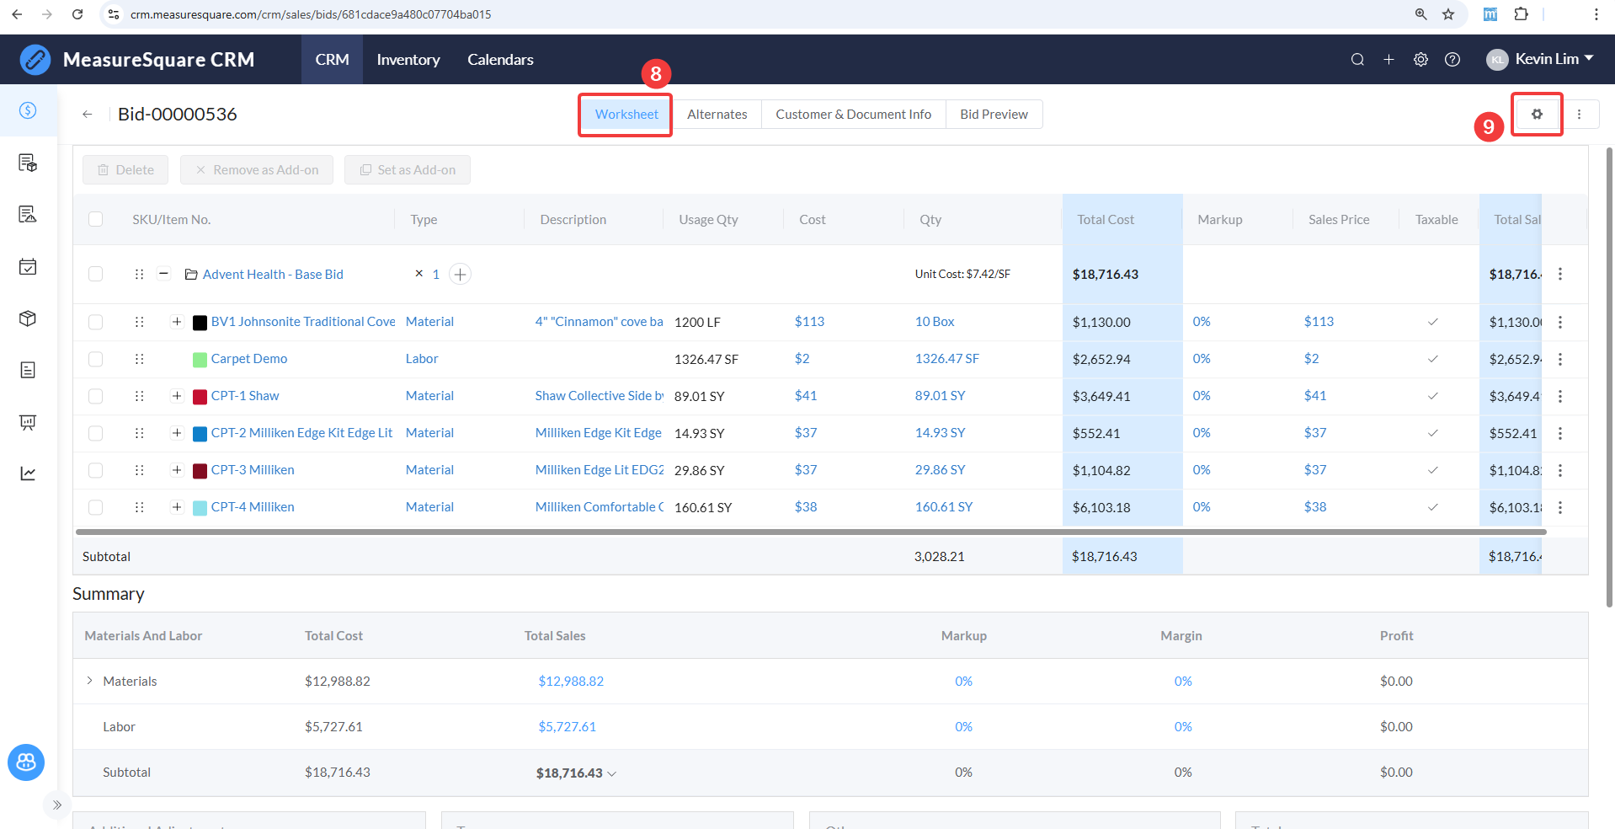Expand the CPT-1 Shaw row
The height and width of the screenshot is (829, 1615).
[x=177, y=396]
